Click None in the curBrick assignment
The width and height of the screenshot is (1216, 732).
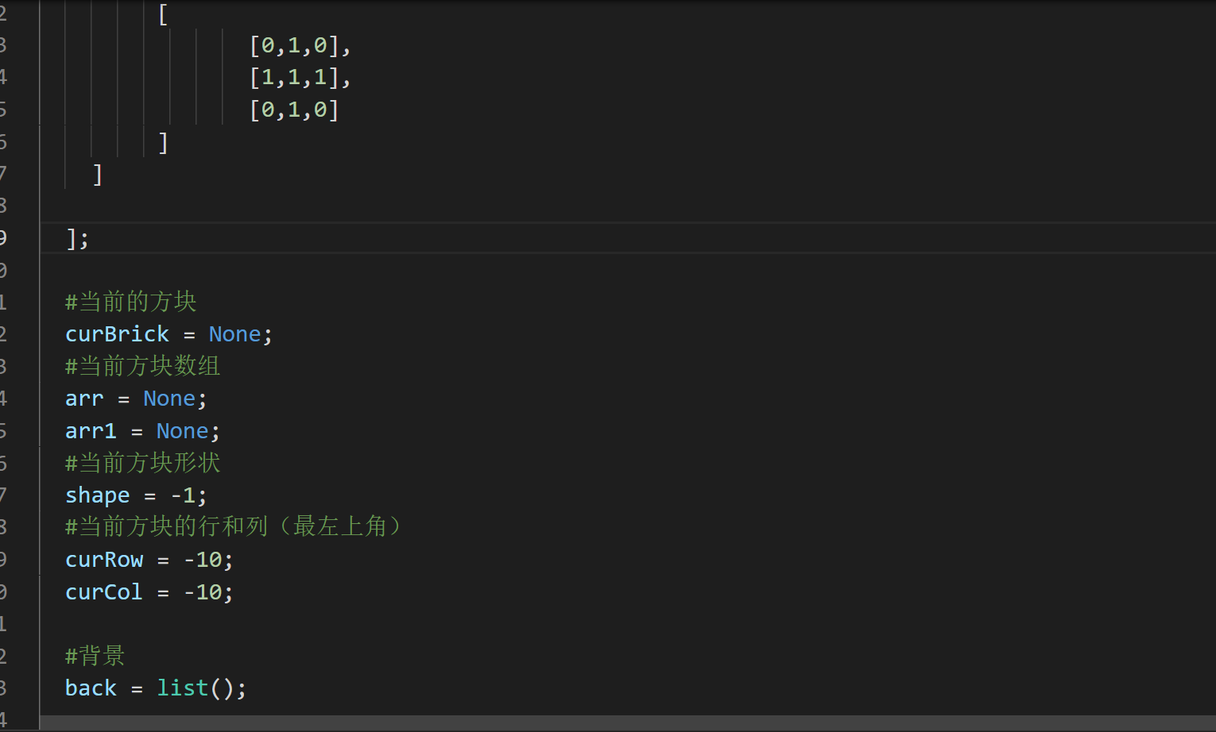234,334
